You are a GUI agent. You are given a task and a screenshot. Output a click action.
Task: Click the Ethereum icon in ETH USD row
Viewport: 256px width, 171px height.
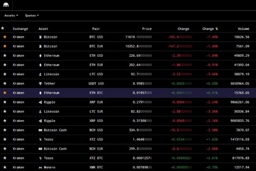pyautogui.click(x=41, y=56)
